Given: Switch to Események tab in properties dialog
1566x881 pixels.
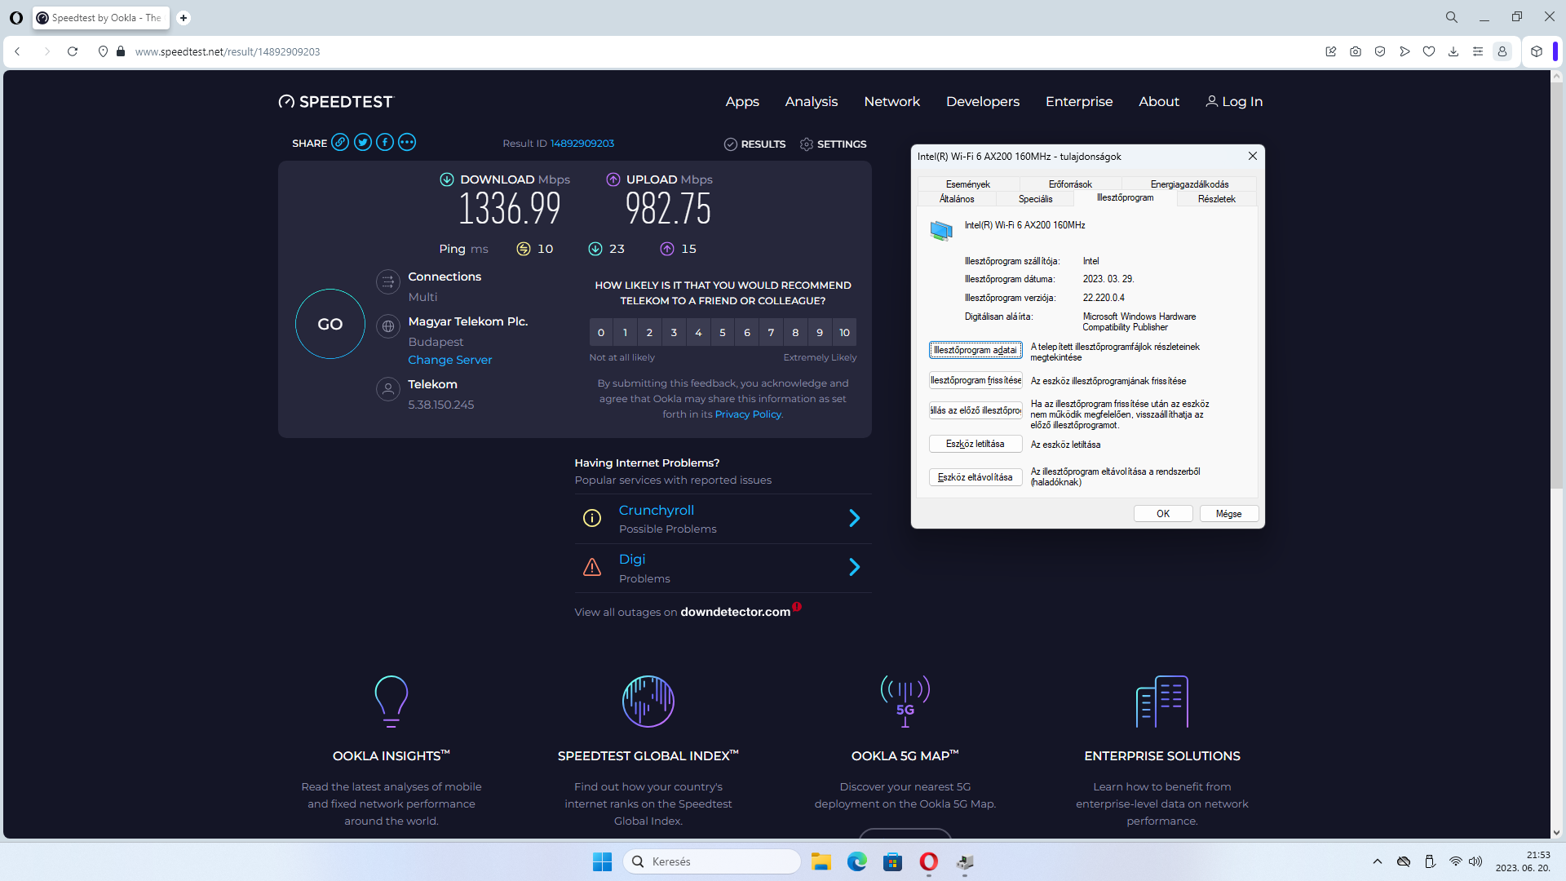Looking at the screenshot, I should [x=968, y=184].
